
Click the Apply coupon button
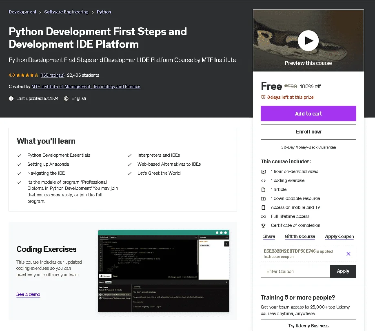point(343,271)
